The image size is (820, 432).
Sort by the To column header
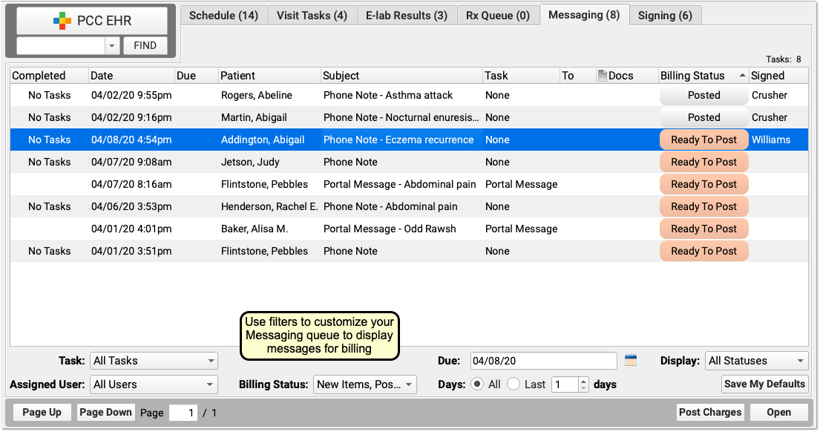[578, 76]
